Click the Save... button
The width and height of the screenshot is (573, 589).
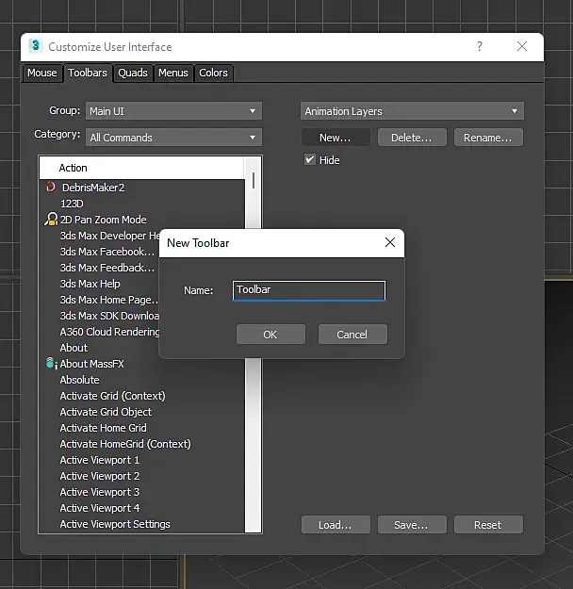(x=412, y=524)
